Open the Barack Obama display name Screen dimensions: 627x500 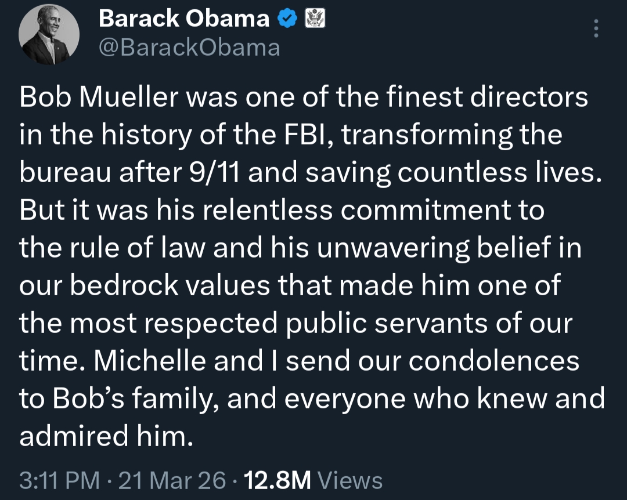[x=184, y=19]
